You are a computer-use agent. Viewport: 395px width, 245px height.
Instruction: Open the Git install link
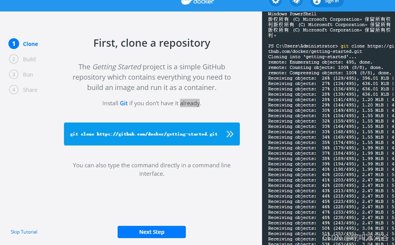[x=124, y=103]
